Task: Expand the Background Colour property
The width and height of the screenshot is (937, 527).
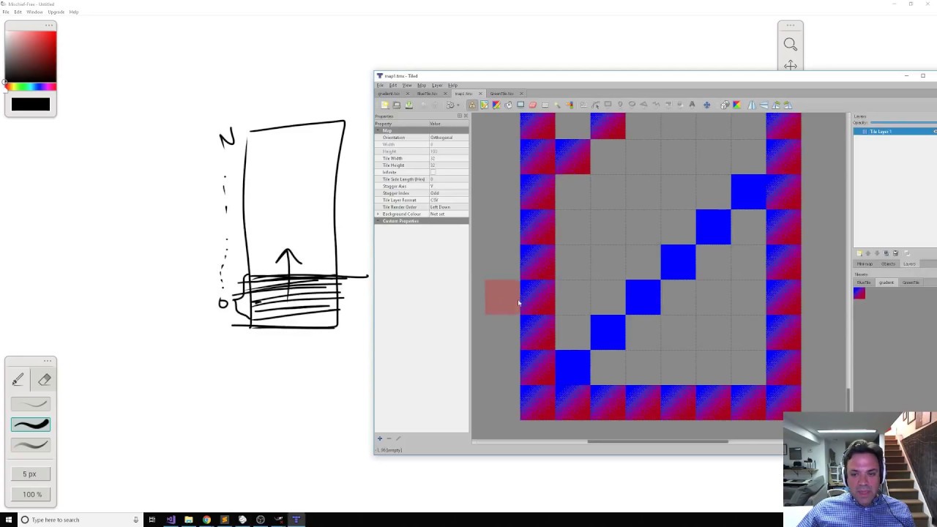Action: (378, 214)
